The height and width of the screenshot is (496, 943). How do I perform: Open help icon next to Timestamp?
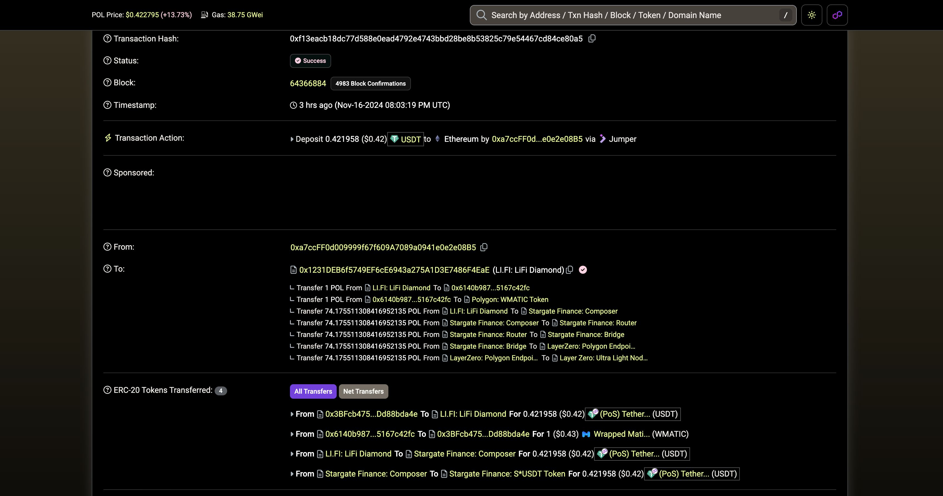(x=107, y=105)
